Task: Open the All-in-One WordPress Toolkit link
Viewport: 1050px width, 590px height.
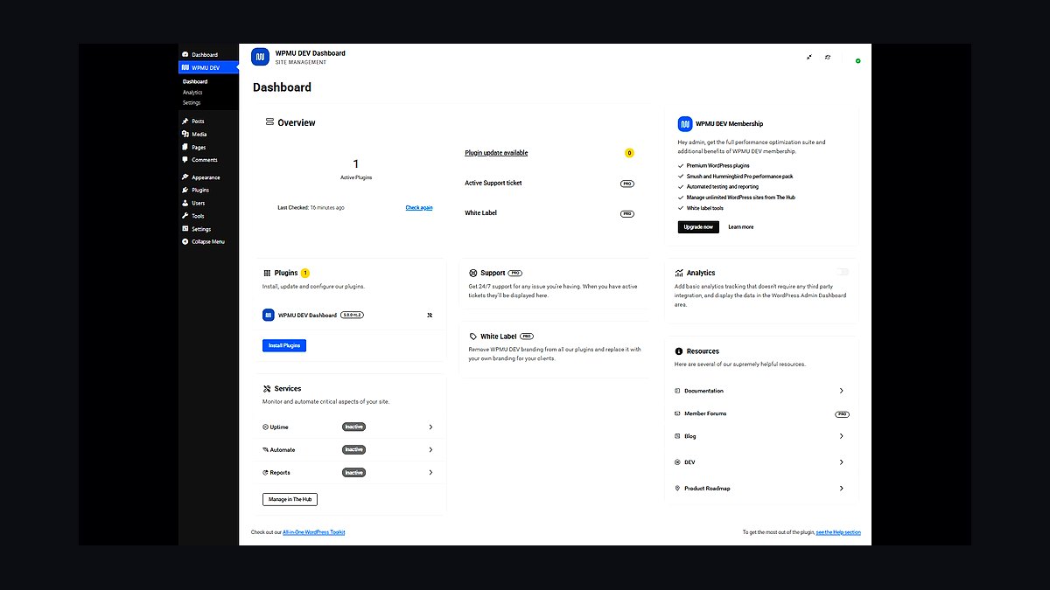Action: pos(314,532)
